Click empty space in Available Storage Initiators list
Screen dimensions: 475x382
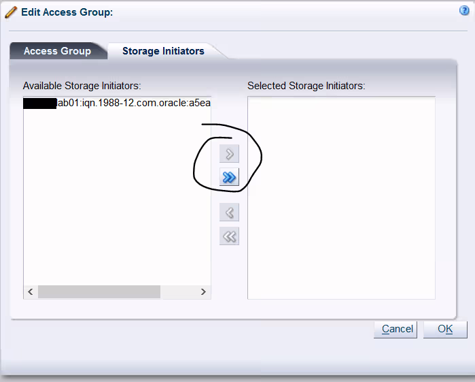click(x=117, y=204)
